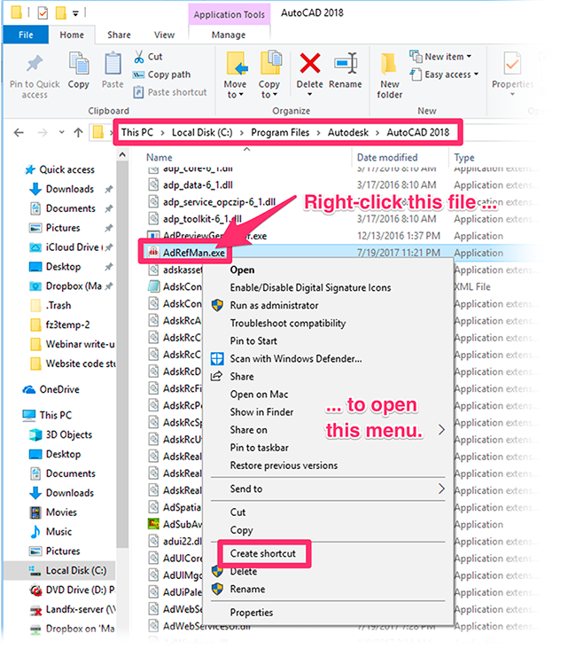Switch to the Home ribbon tab
Screen dimensions: 576x649
click(72, 35)
